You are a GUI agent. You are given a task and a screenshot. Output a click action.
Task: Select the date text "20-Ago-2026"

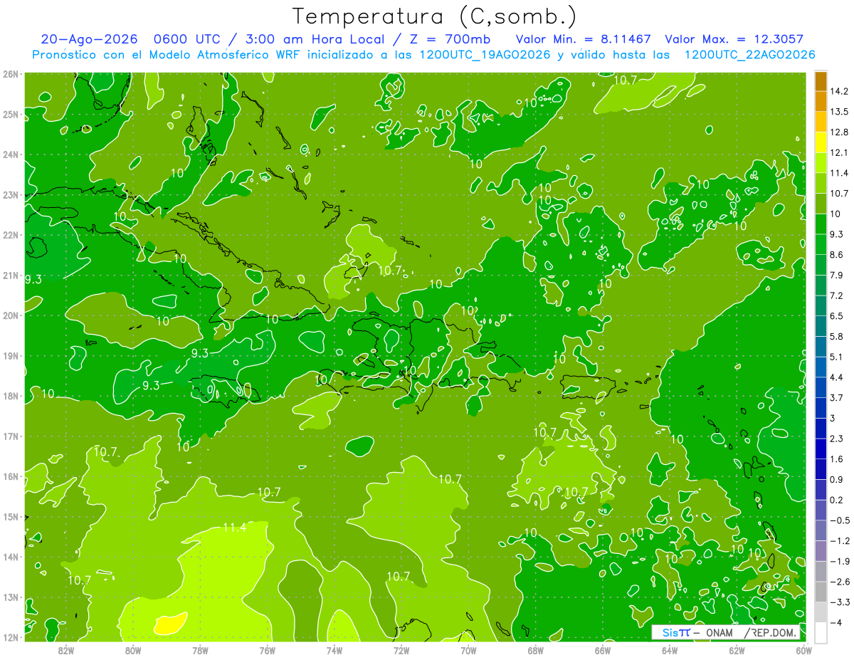[x=89, y=39]
